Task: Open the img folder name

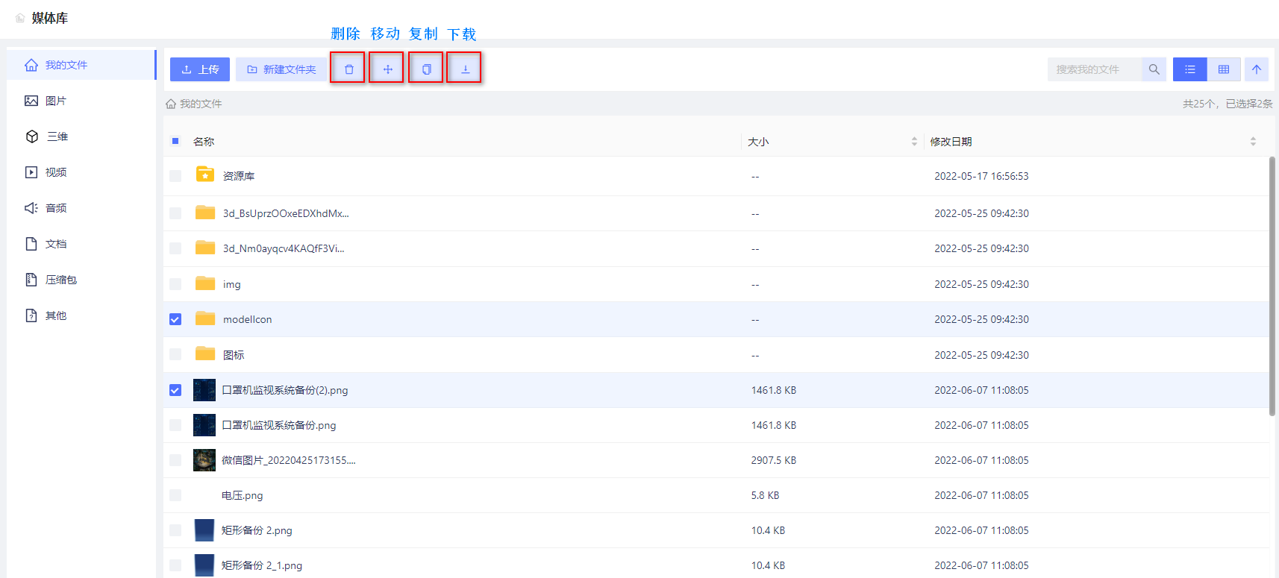Action: (x=232, y=284)
